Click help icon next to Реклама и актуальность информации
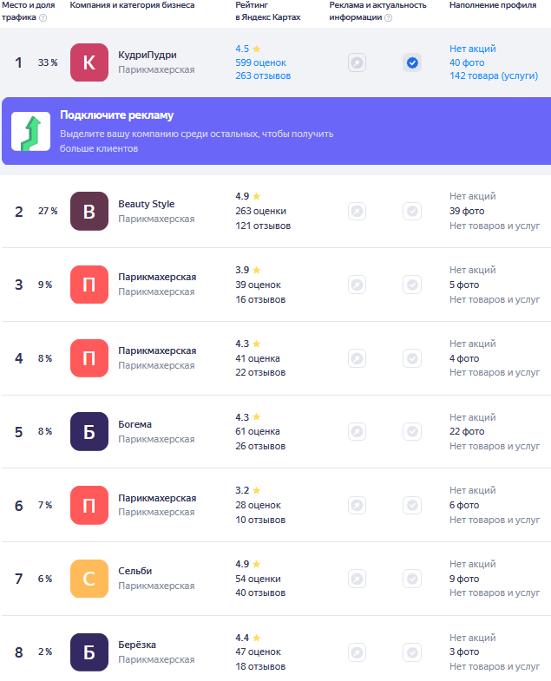551x681 pixels. (389, 18)
